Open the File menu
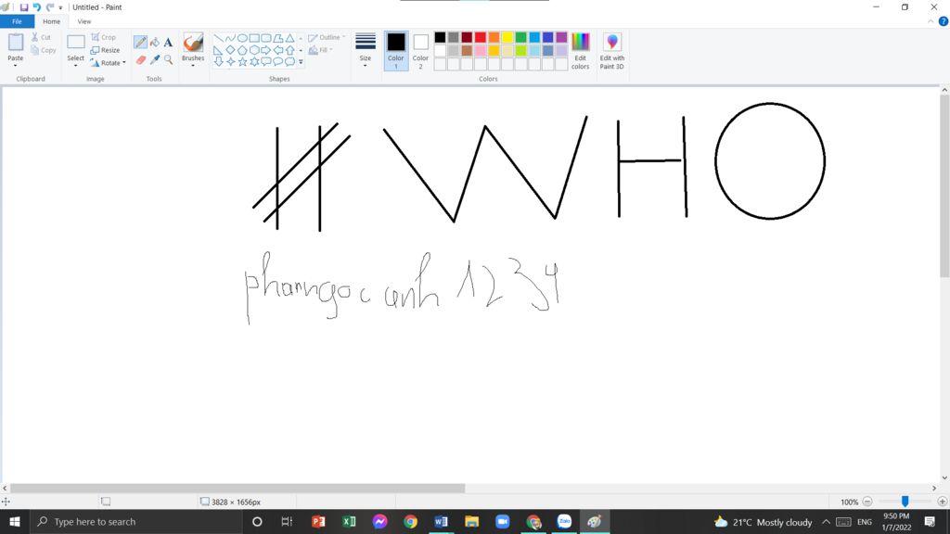950x534 pixels. [17, 22]
